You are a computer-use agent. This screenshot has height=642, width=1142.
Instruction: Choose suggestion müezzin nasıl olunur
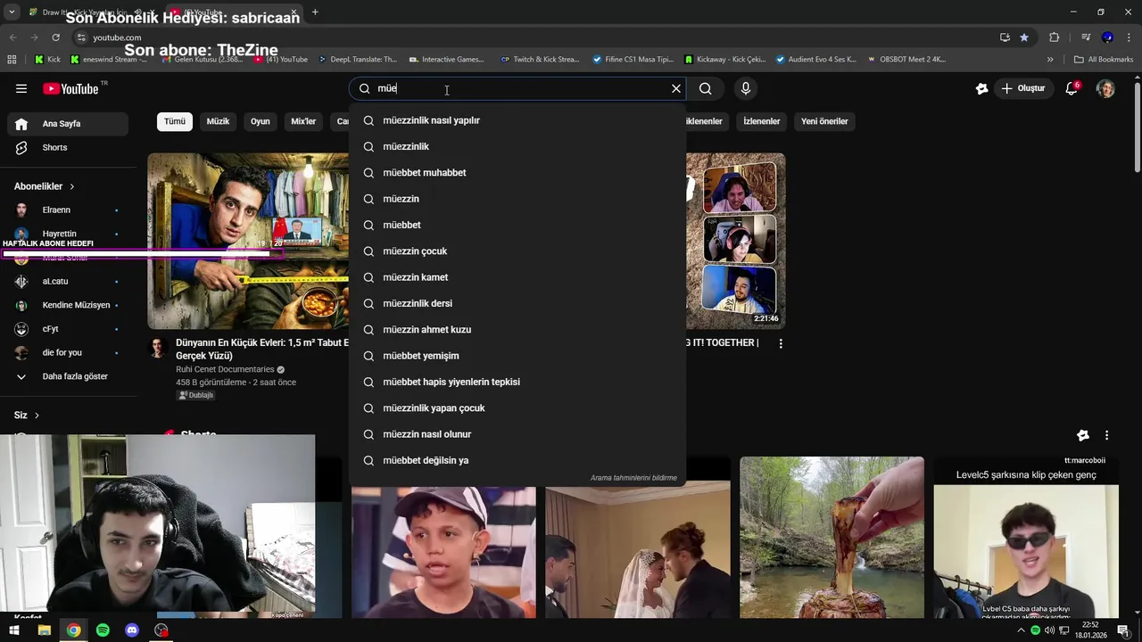point(517,434)
